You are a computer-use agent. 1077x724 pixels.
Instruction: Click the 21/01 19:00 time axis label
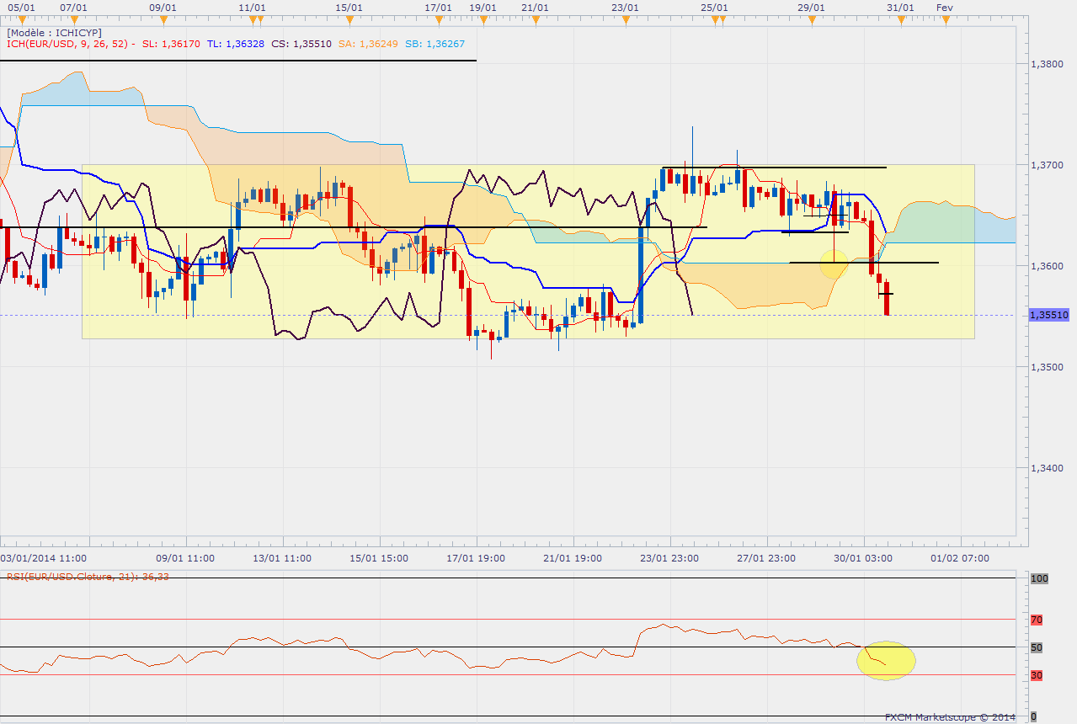(573, 558)
